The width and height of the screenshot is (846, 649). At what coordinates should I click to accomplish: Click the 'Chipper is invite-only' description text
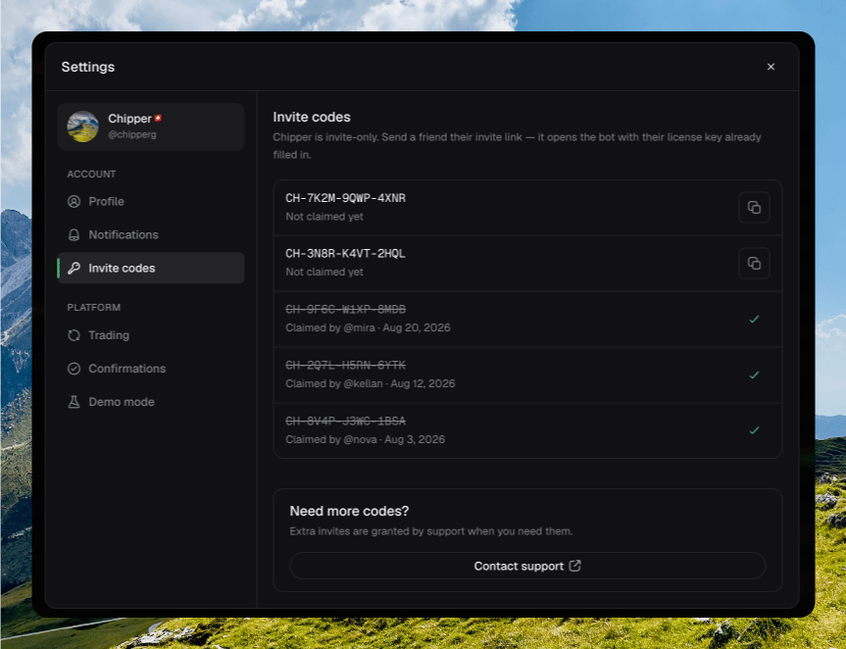[517, 146]
